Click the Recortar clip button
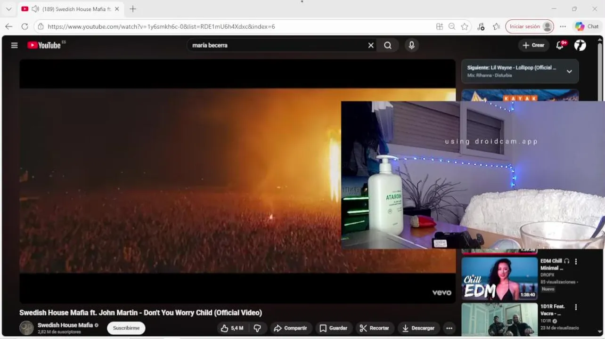The height and width of the screenshot is (339, 605). 375,328
